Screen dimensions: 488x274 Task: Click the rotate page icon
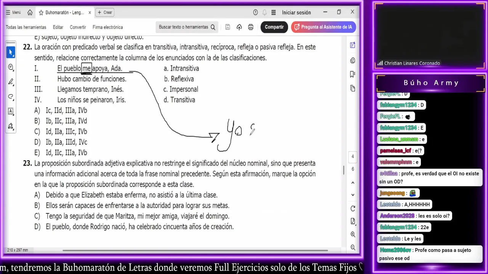click(353, 209)
